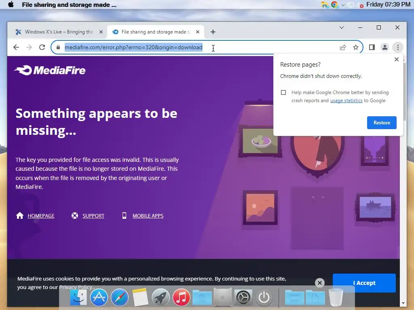Click the 'Something appears to be missing...' heading
Image resolution: width=414 pixels, height=310 pixels.
pyautogui.click(x=96, y=122)
